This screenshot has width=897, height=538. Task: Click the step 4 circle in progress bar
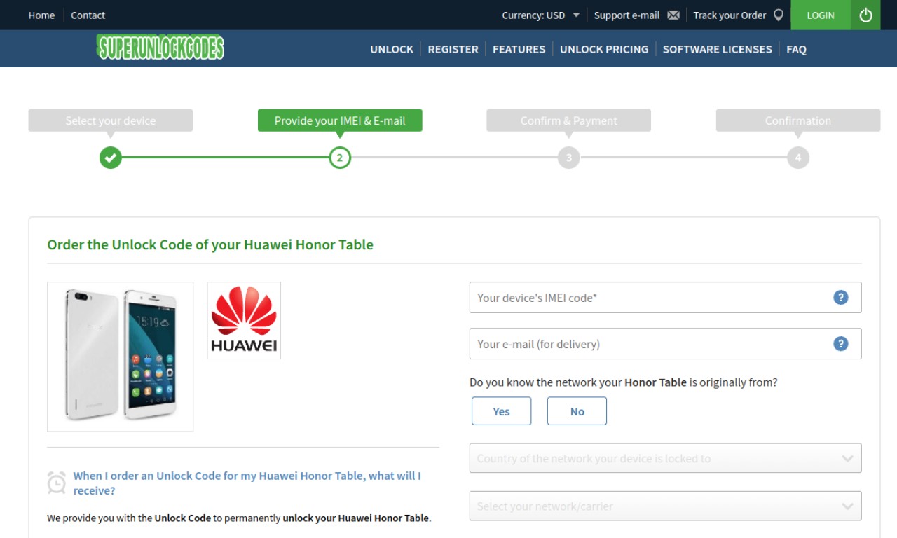[x=798, y=158]
